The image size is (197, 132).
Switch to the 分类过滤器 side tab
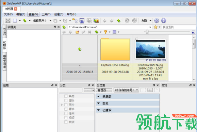4,61
